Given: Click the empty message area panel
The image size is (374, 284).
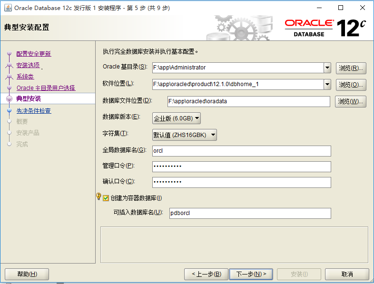Looking at the screenshot, I should (x=234, y=245).
